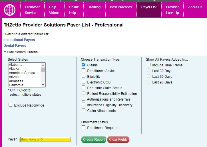Open Best Practices page
Viewport: 207px width, 147px height.
tap(121, 7)
